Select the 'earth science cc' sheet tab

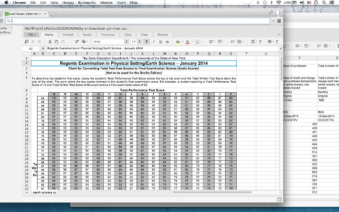(x=44, y=192)
